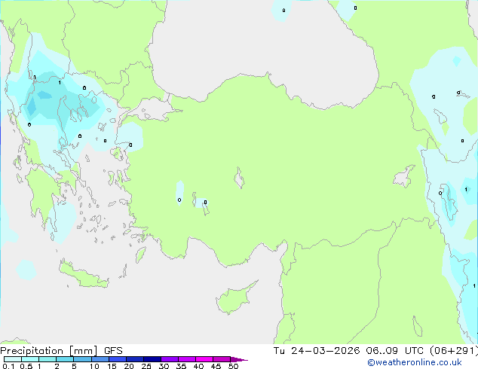Click the 2–5 mm legend swatch

(65, 359)
